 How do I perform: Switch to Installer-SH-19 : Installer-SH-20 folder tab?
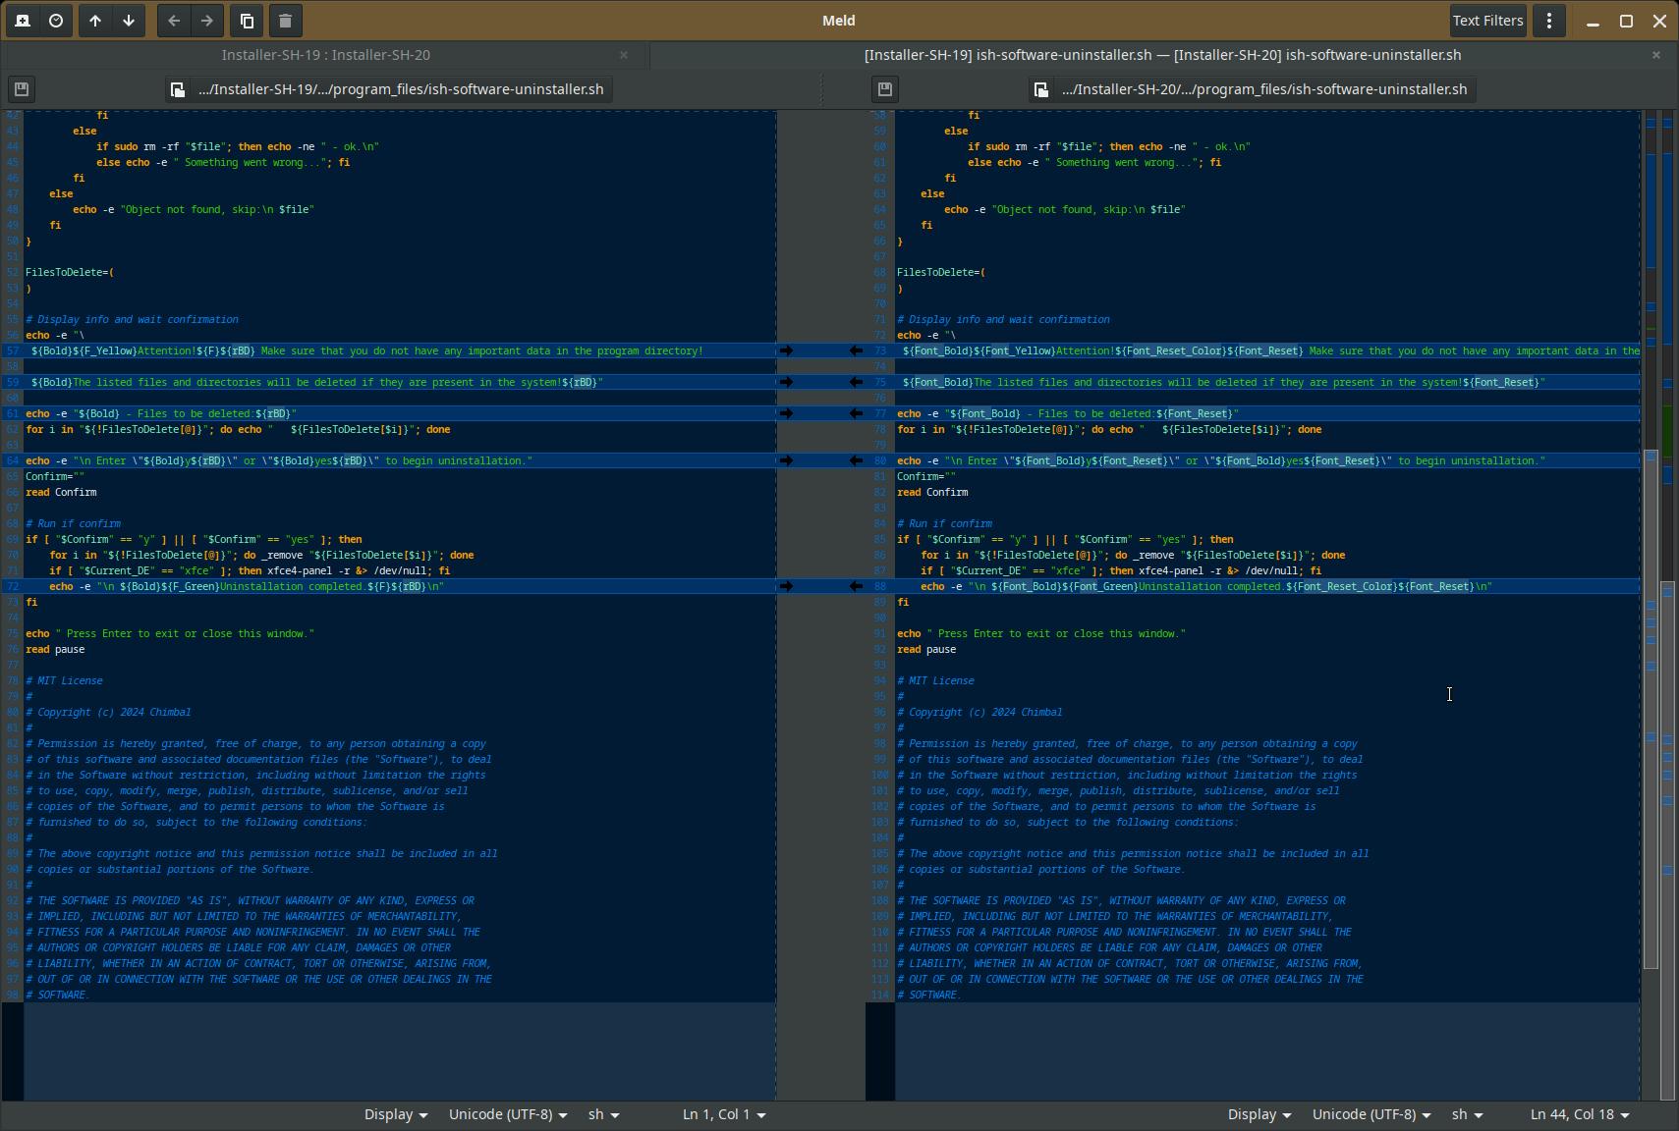click(325, 55)
